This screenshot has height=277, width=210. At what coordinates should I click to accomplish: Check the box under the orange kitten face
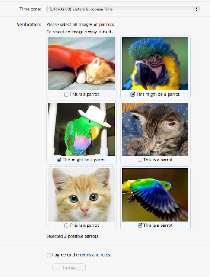(x=66, y=225)
